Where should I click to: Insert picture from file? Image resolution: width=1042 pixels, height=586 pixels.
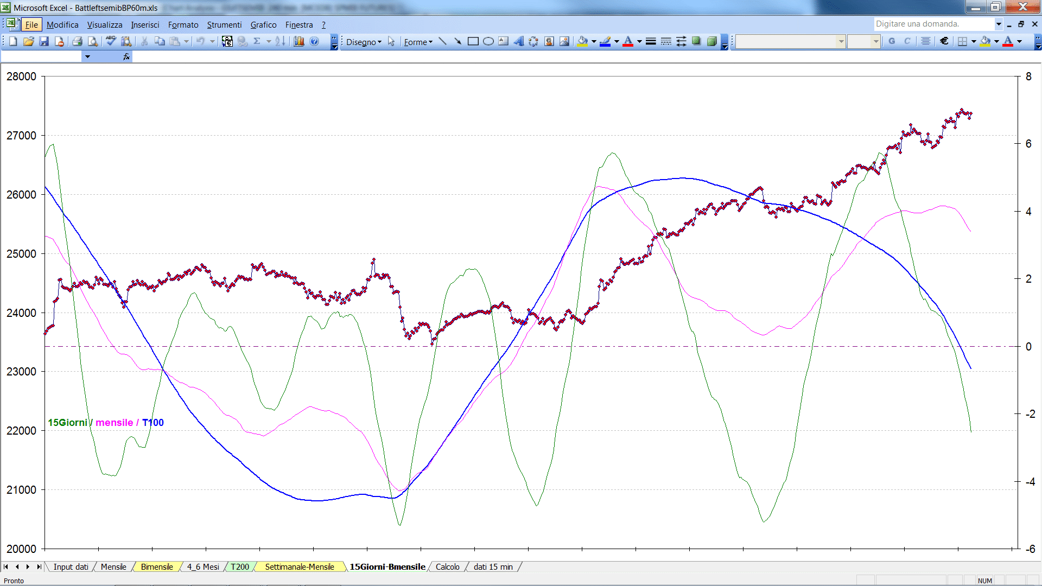pos(564,41)
